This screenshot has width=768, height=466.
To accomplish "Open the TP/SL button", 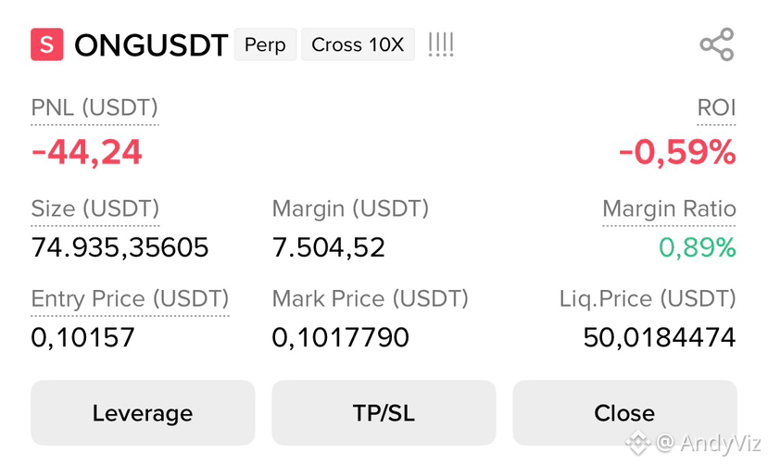I will click(384, 412).
